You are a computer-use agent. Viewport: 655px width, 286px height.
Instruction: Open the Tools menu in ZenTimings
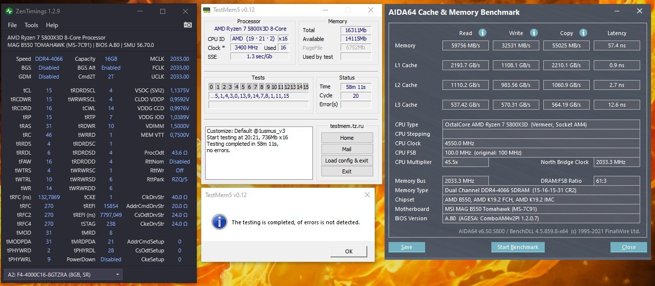(x=31, y=25)
